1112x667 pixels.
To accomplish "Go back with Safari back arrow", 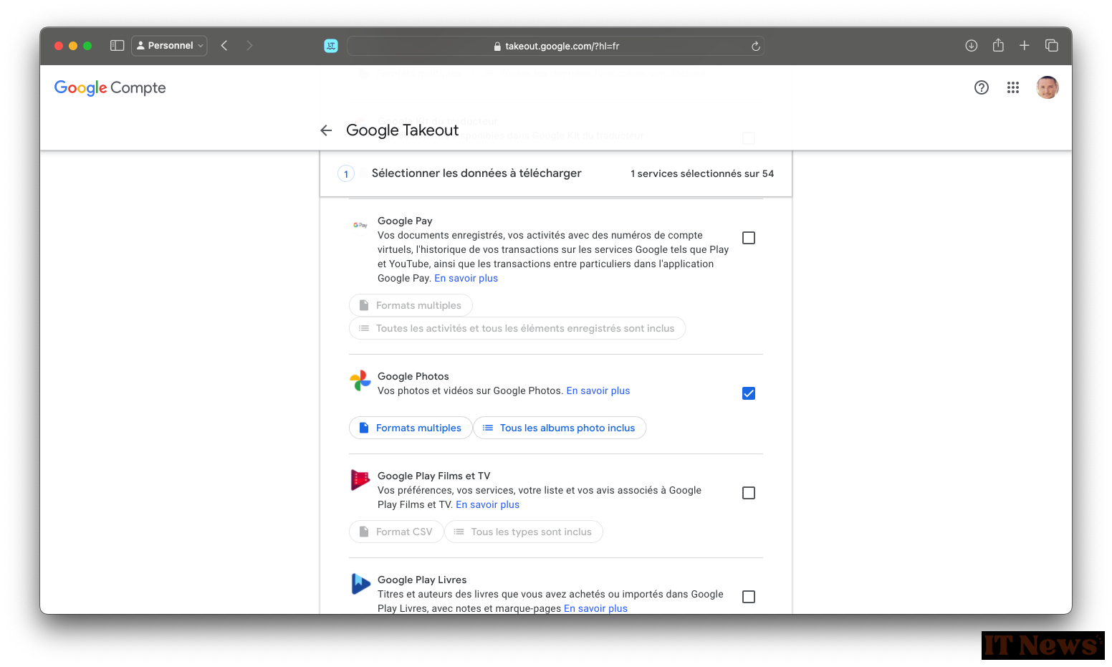I will 224,45.
